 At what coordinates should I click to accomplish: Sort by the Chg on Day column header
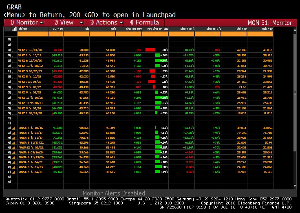point(134,29)
